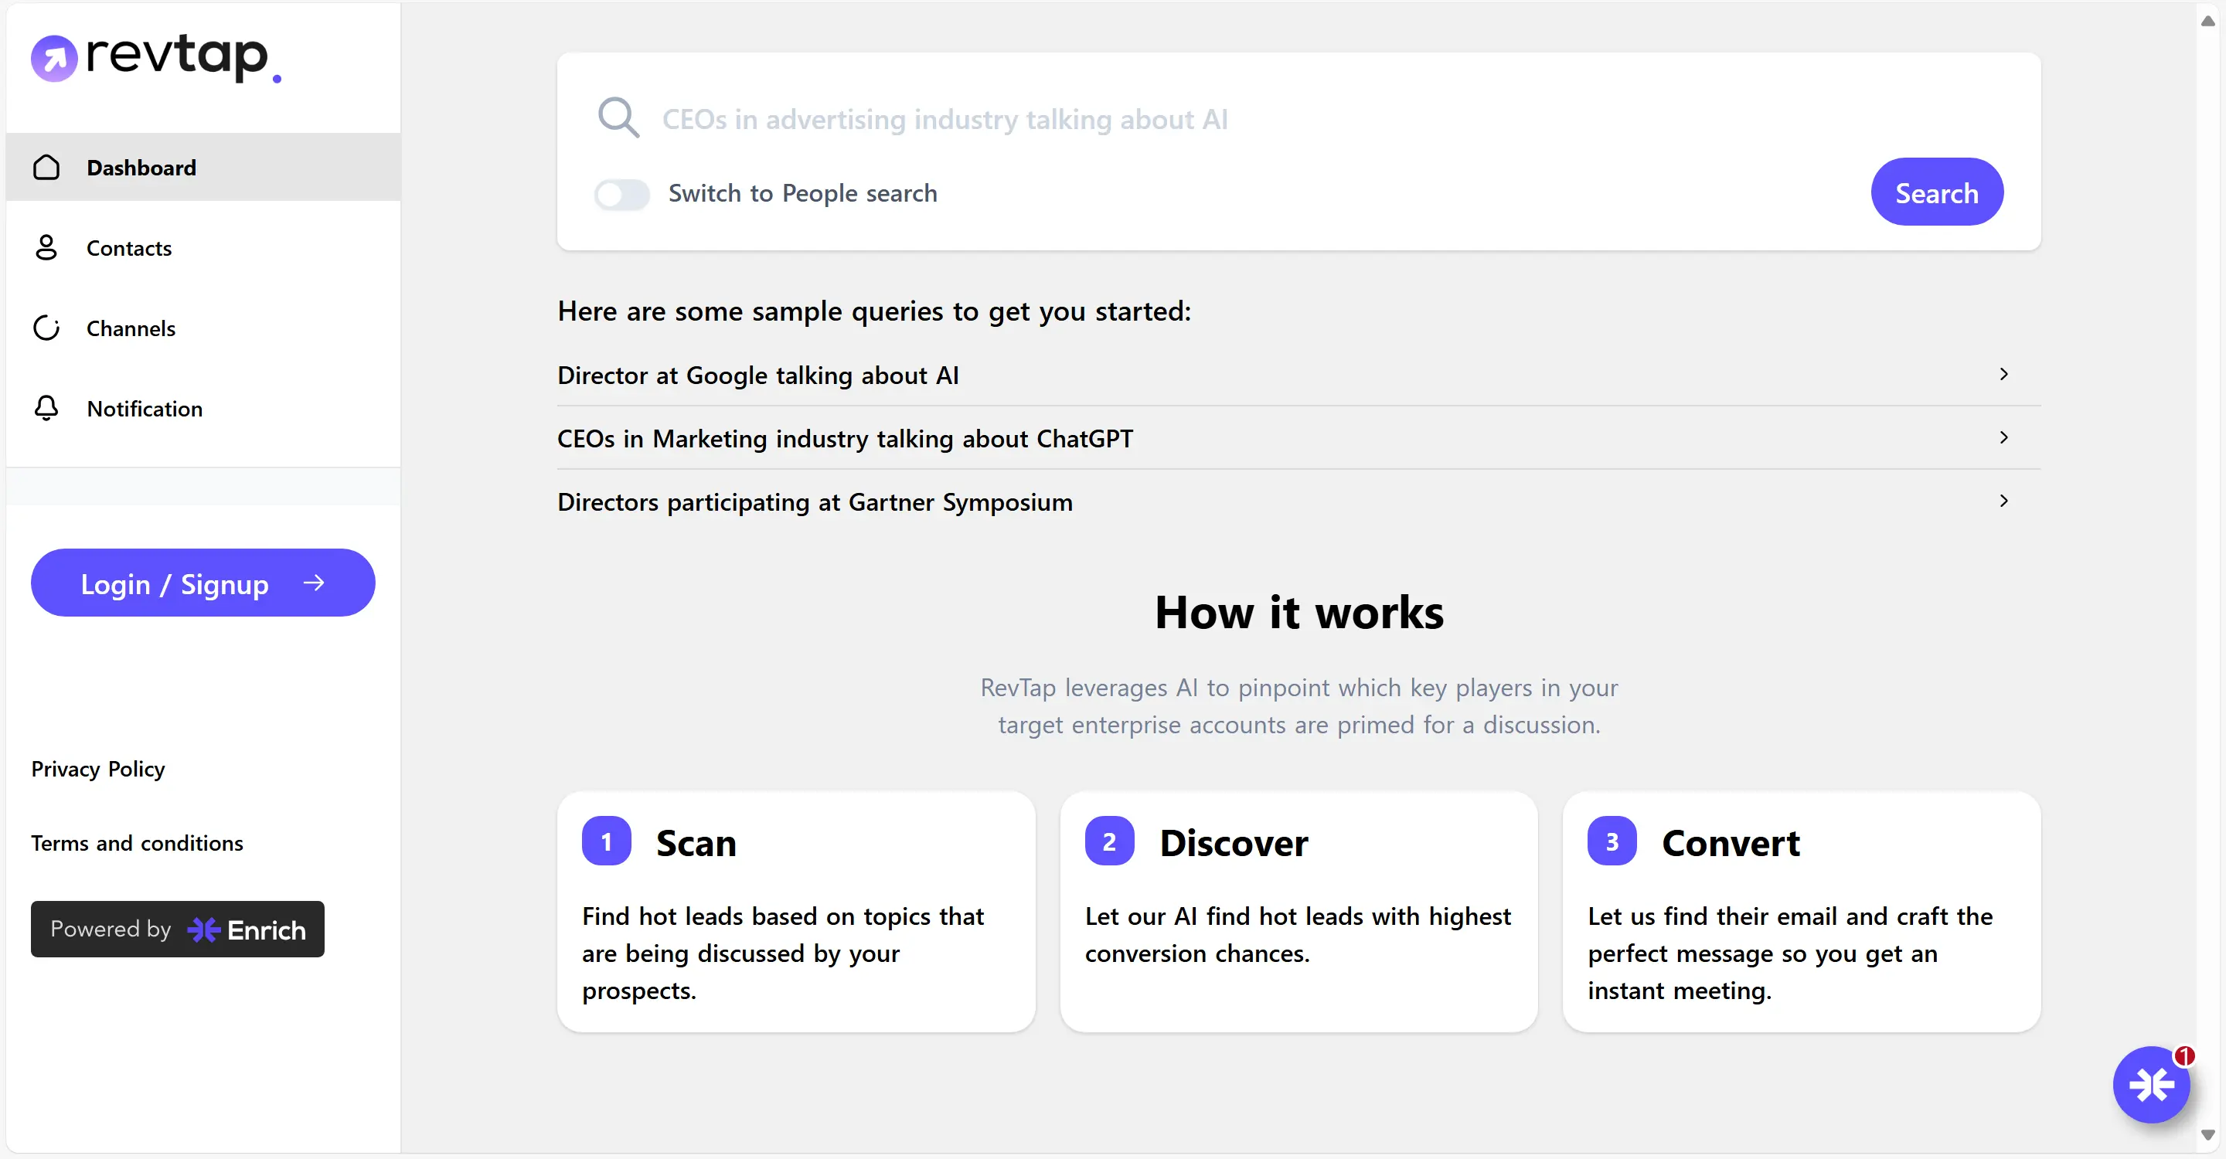Click the Dashboard home icon
This screenshot has width=2226, height=1159.
tap(46, 168)
